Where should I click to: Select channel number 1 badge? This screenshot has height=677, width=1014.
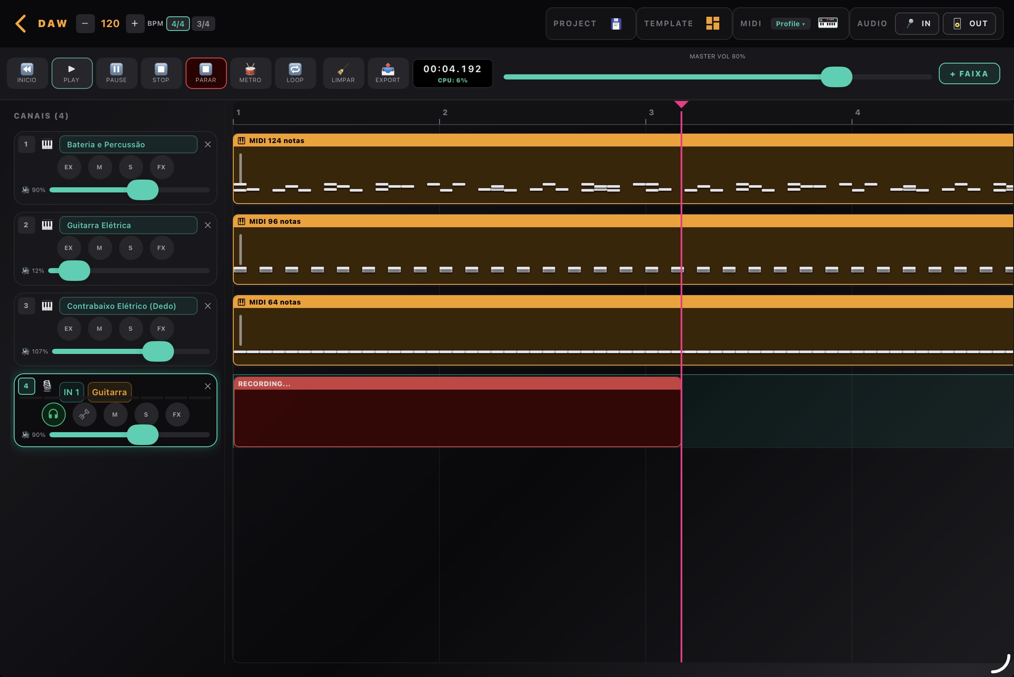point(26,144)
